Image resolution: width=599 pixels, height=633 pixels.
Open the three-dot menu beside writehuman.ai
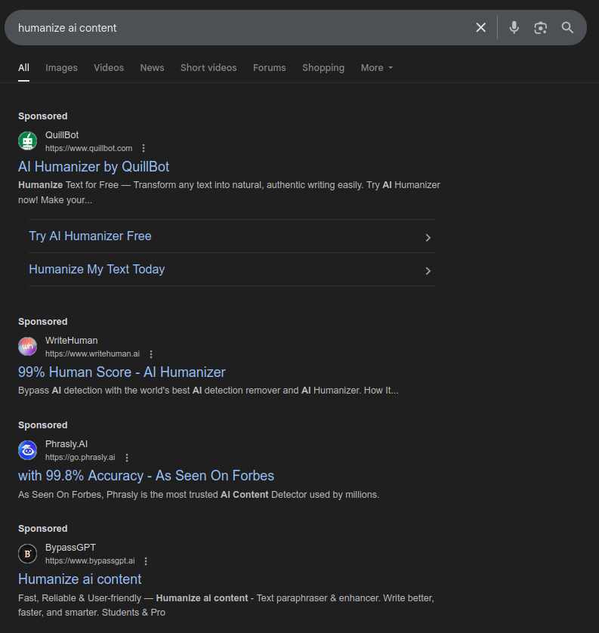151,354
